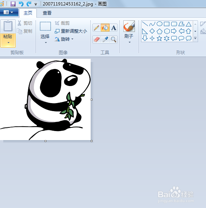Open 重新调整大小 dialog
Image resolution: width=206 pixels, height=208 pixels.
click(71, 31)
